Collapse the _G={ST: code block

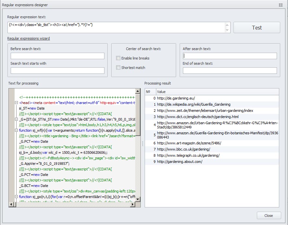16,119
